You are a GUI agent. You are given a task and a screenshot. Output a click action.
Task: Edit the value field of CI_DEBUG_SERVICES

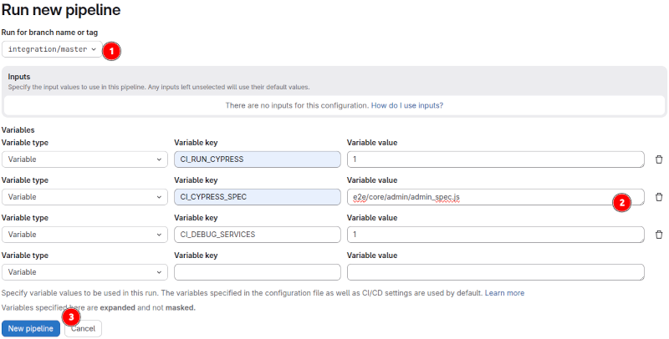495,235
